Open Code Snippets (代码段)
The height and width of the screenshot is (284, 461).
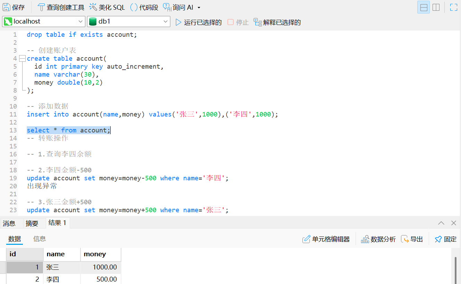click(x=144, y=7)
